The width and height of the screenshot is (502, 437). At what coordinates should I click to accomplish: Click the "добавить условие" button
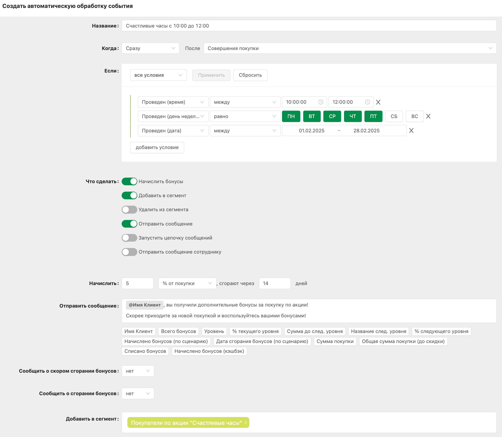click(157, 148)
